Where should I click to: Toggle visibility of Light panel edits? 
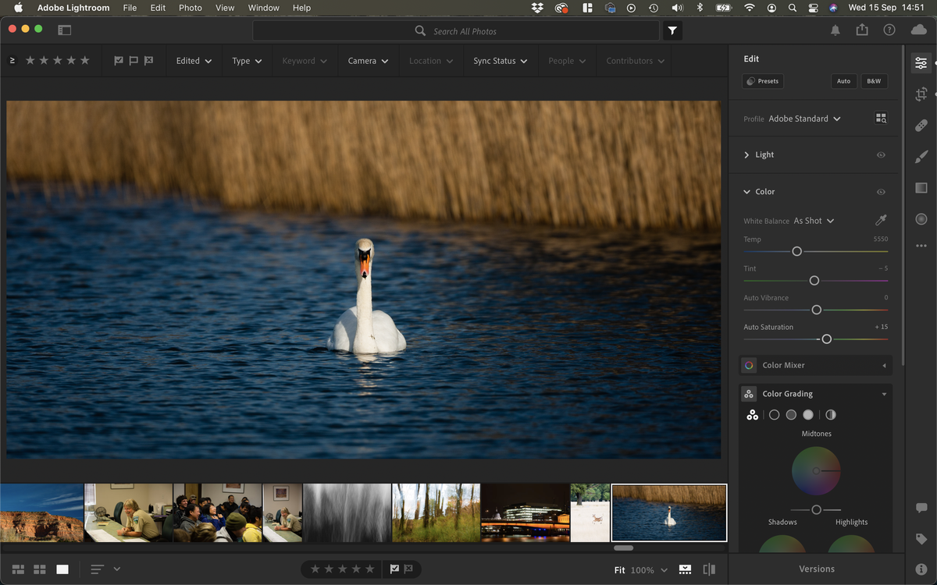[881, 155]
